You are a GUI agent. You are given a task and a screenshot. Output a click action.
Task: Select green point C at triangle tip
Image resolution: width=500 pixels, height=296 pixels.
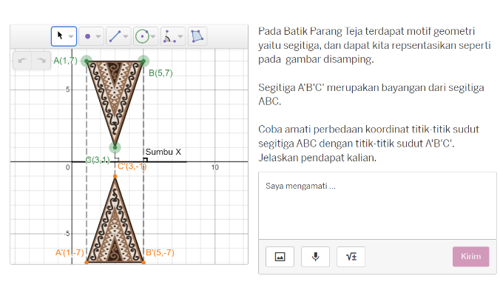[115, 147]
